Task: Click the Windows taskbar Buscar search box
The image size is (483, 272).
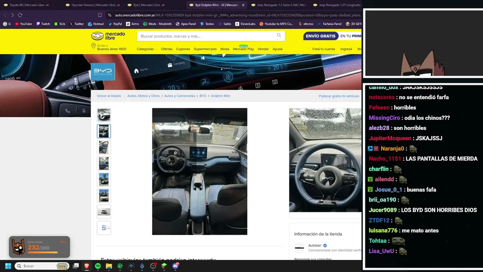Action: tap(42, 266)
